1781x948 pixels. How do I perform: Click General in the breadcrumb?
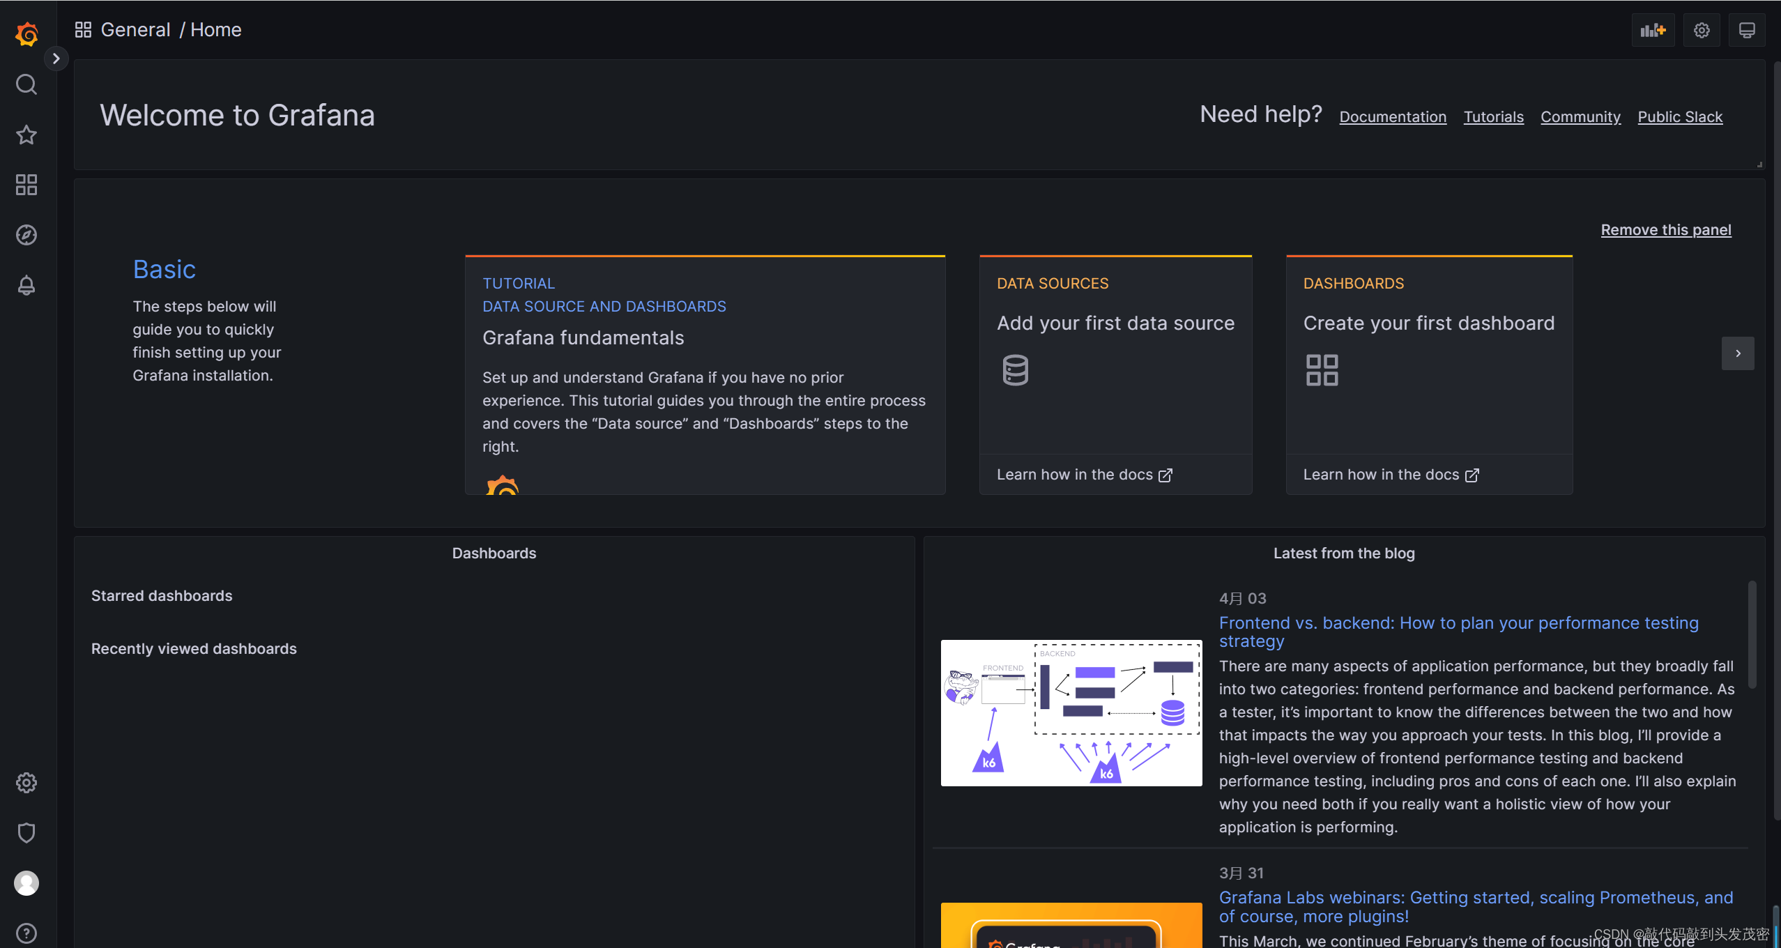(x=135, y=30)
